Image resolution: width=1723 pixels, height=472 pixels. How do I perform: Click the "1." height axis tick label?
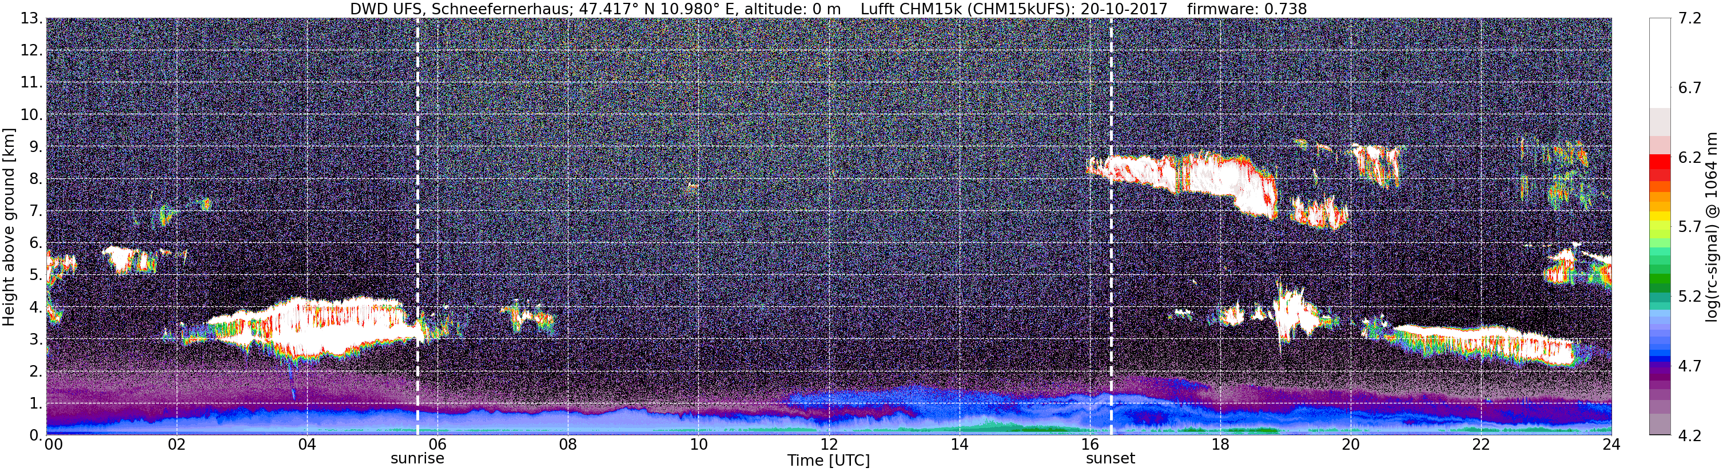36,404
